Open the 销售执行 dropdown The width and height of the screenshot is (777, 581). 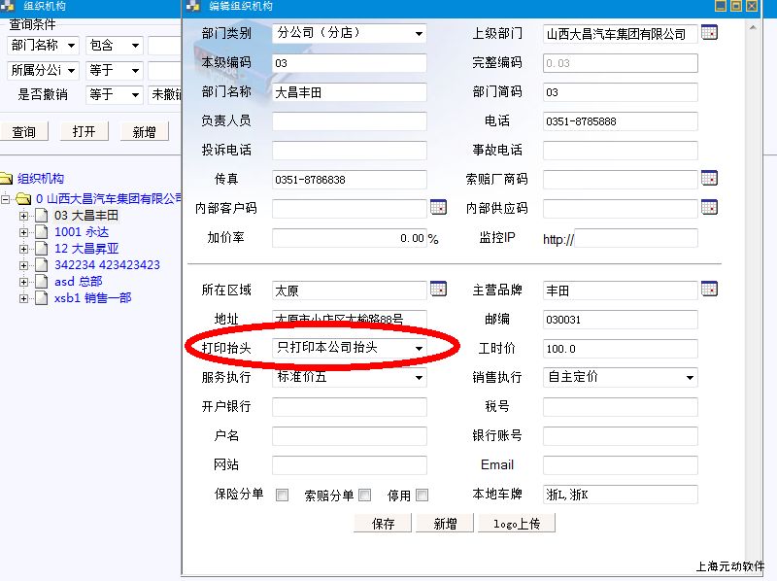(x=690, y=377)
